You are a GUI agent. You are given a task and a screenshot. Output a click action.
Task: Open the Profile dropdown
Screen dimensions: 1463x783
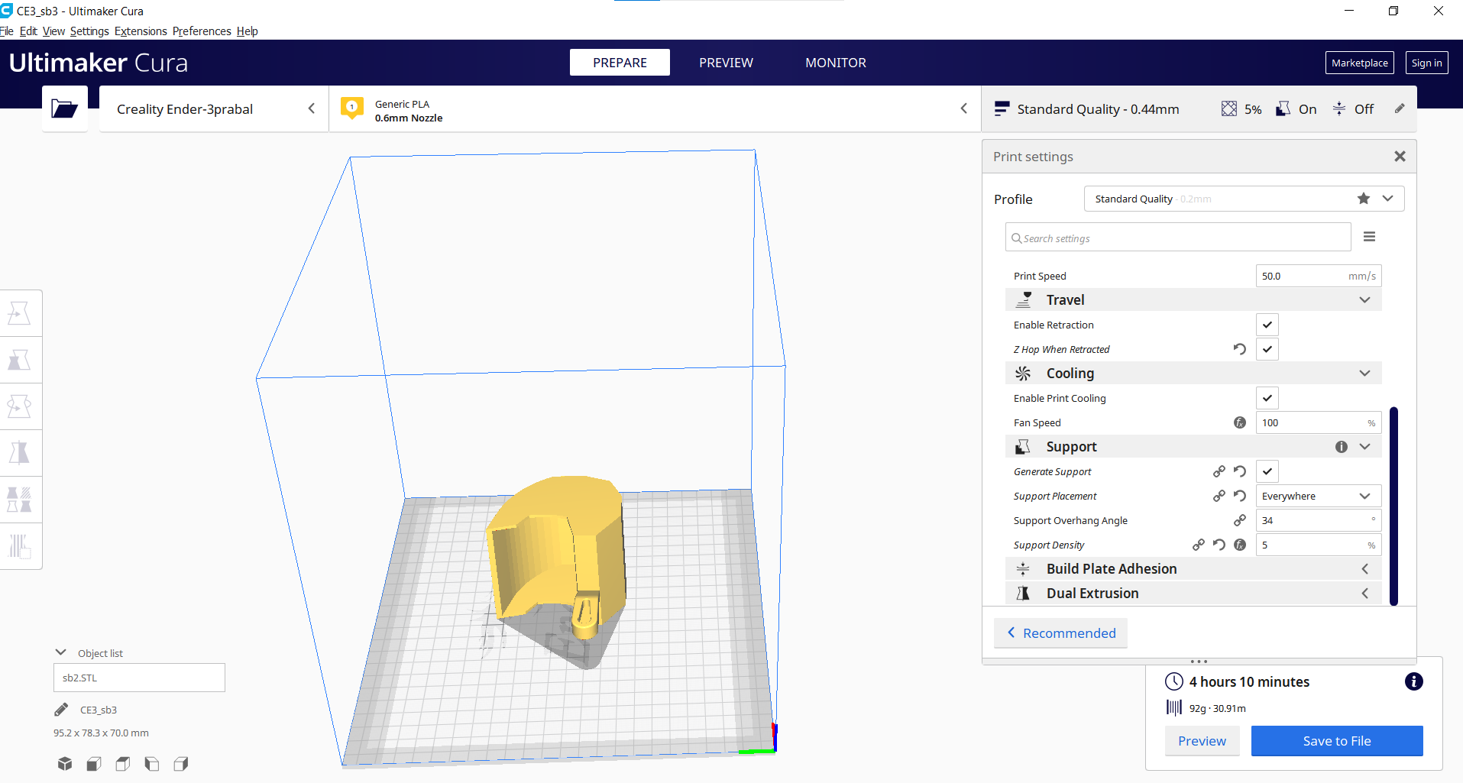(x=1244, y=199)
